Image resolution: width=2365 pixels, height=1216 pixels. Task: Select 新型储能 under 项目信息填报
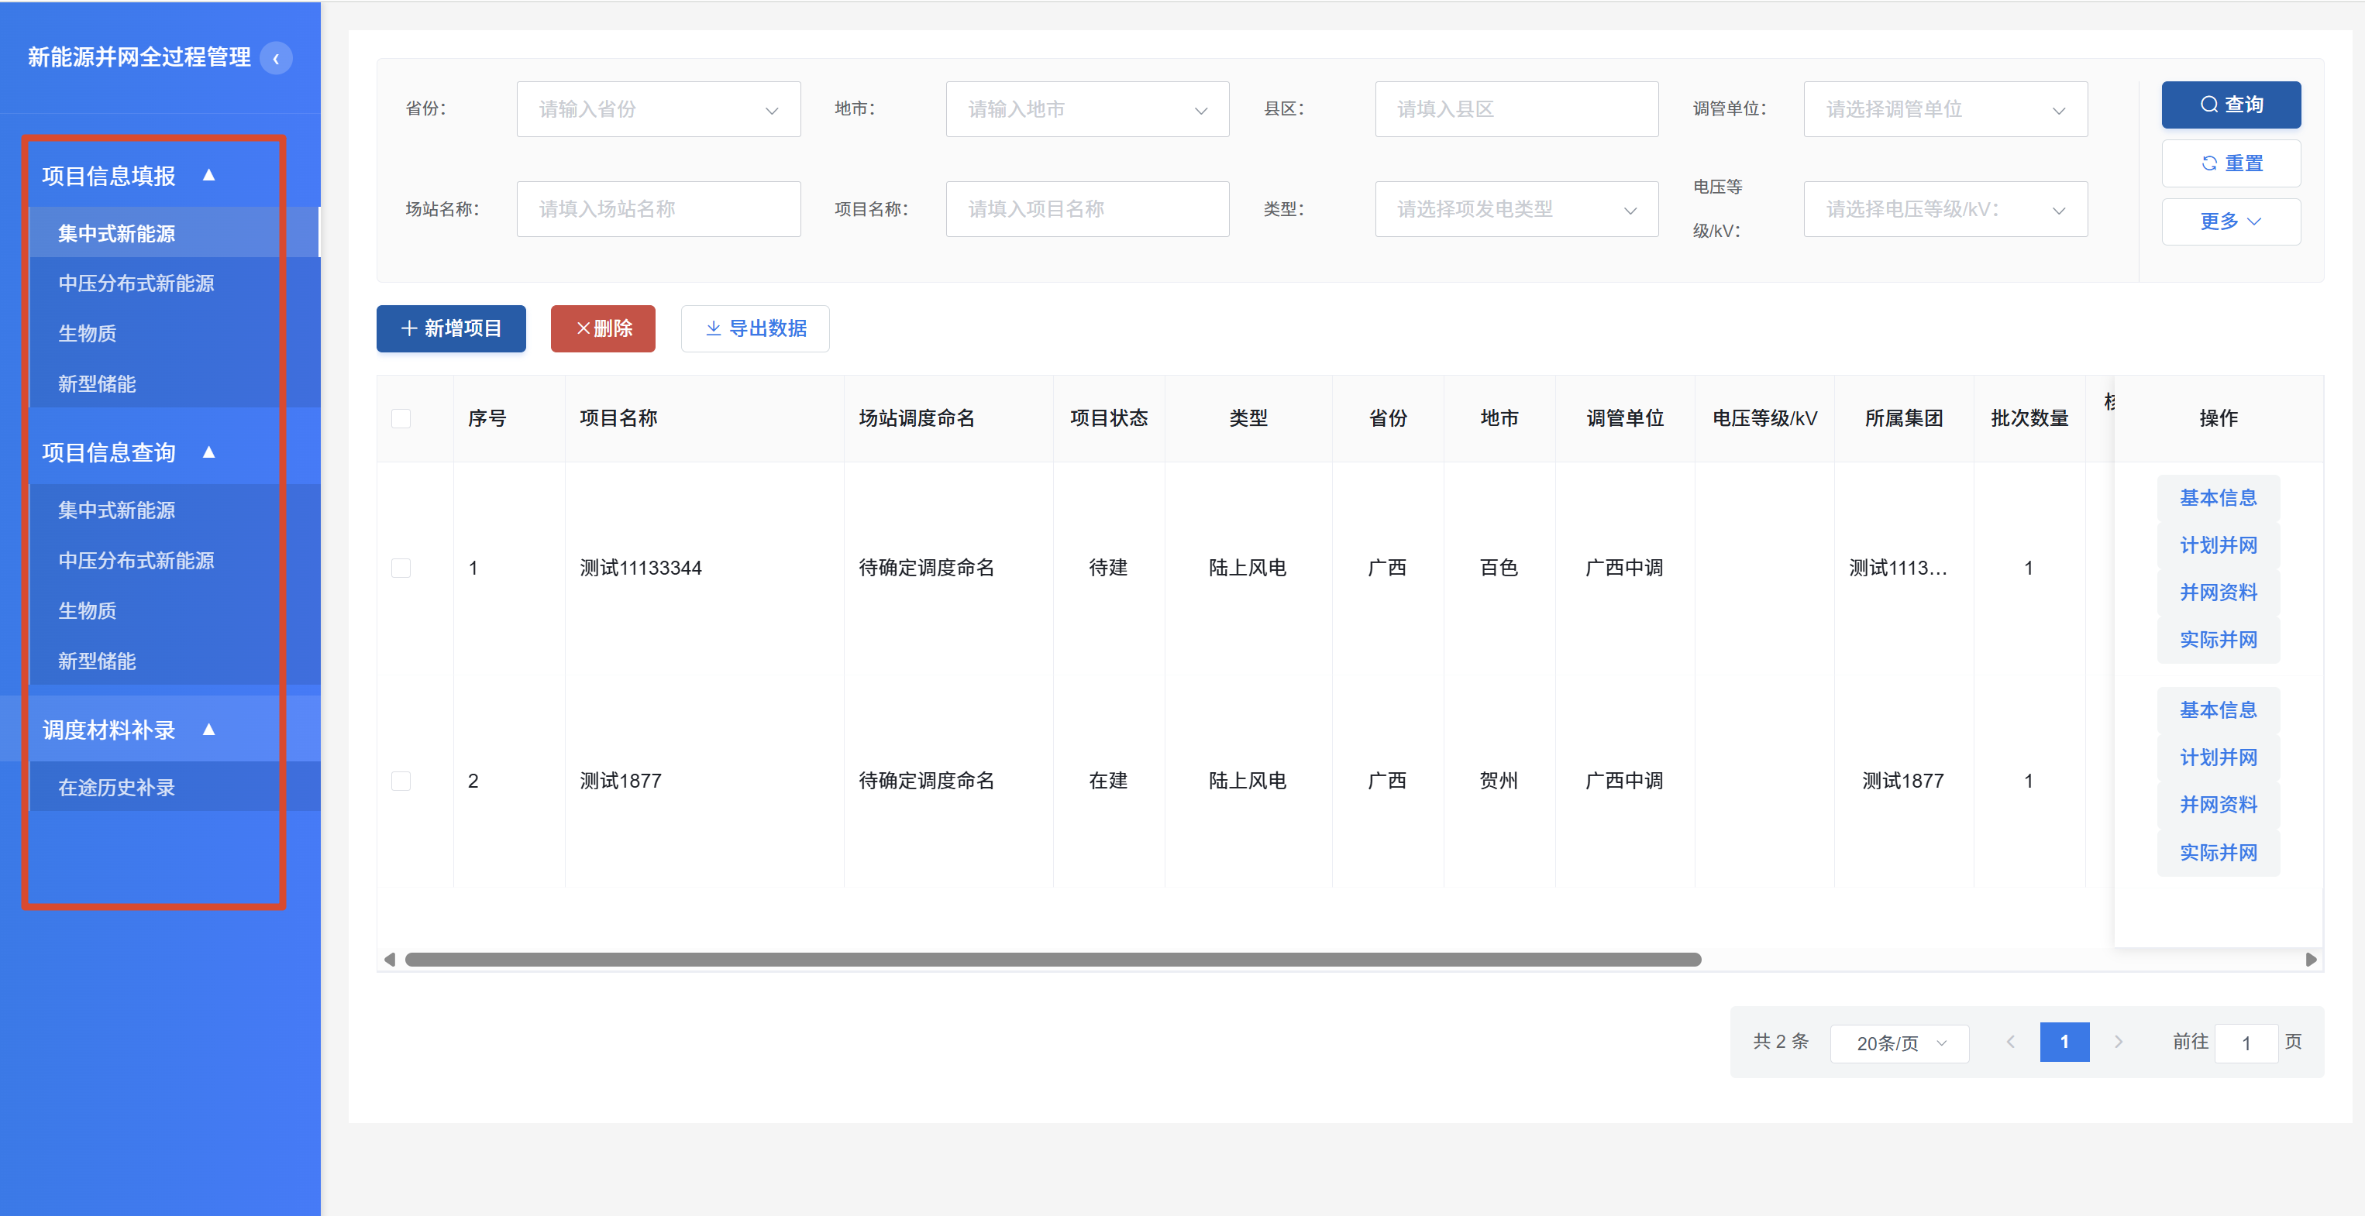[174, 383]
